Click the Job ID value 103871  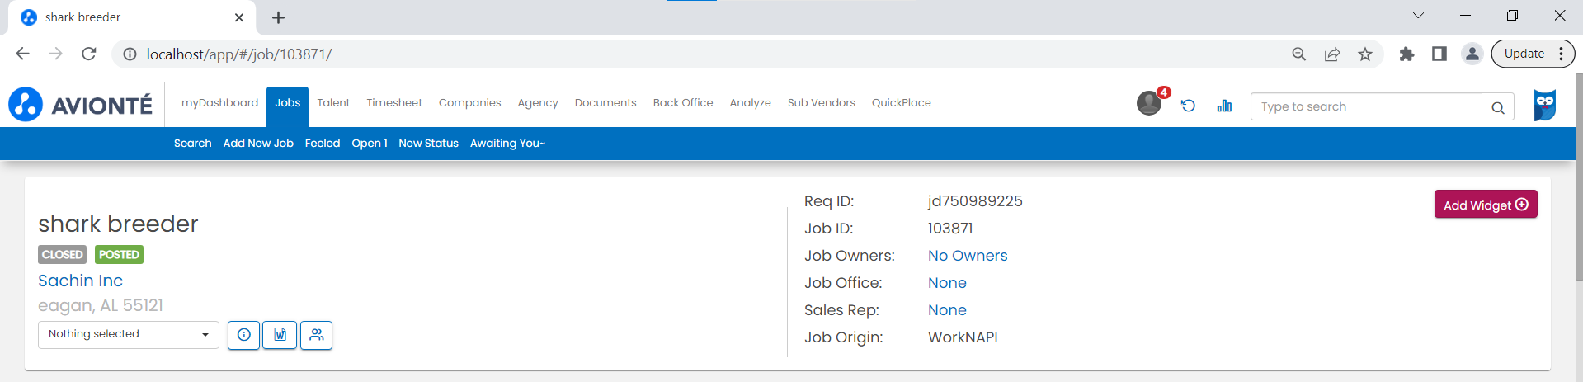950,229
